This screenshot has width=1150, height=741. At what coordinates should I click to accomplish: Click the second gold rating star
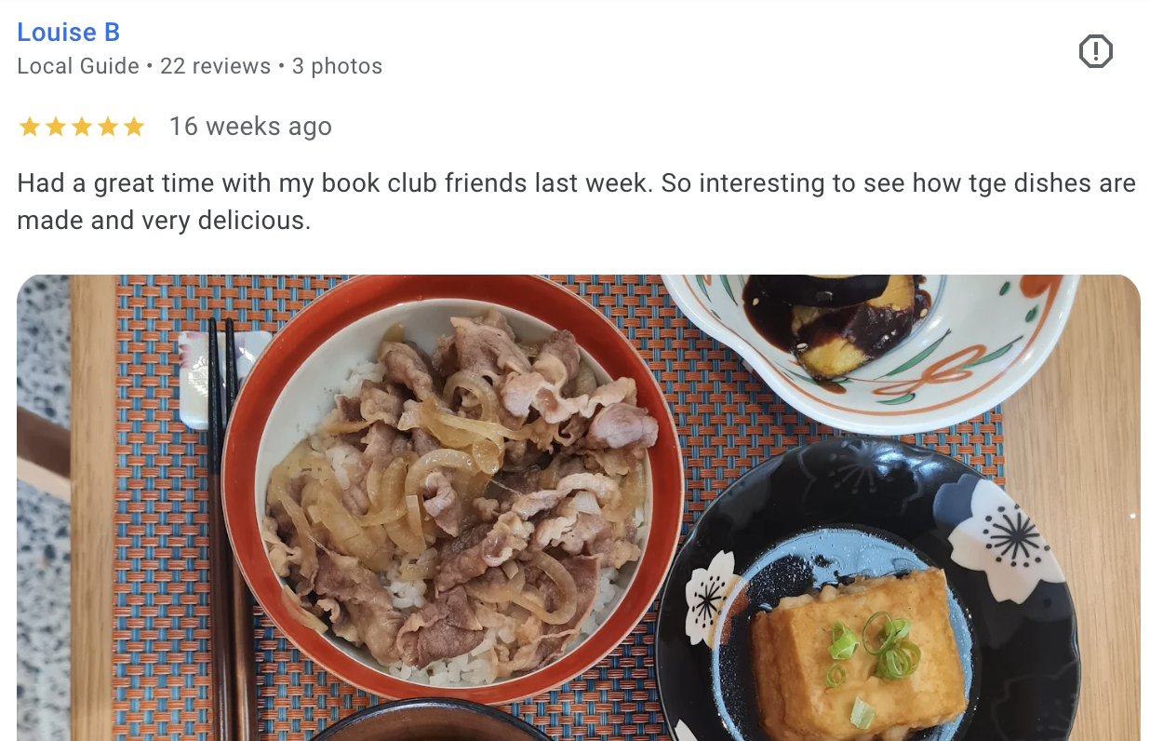[56, 127]
